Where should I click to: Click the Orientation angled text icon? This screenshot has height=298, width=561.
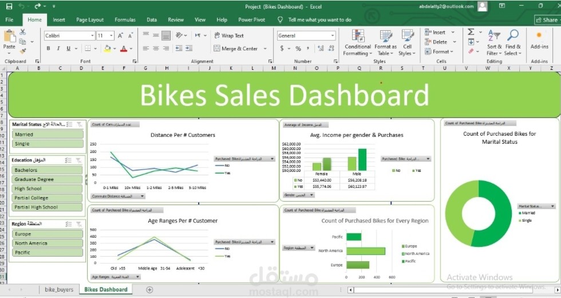pos(179,36)
